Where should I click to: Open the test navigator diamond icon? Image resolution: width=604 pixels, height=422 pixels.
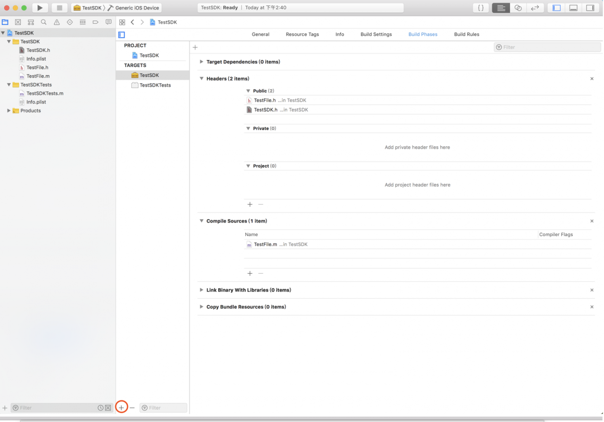point(70,22)
